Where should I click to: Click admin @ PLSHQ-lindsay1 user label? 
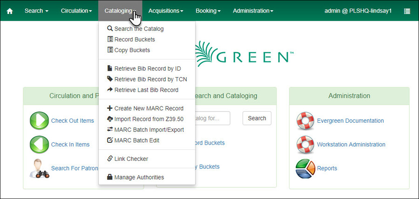click(358, 11)
